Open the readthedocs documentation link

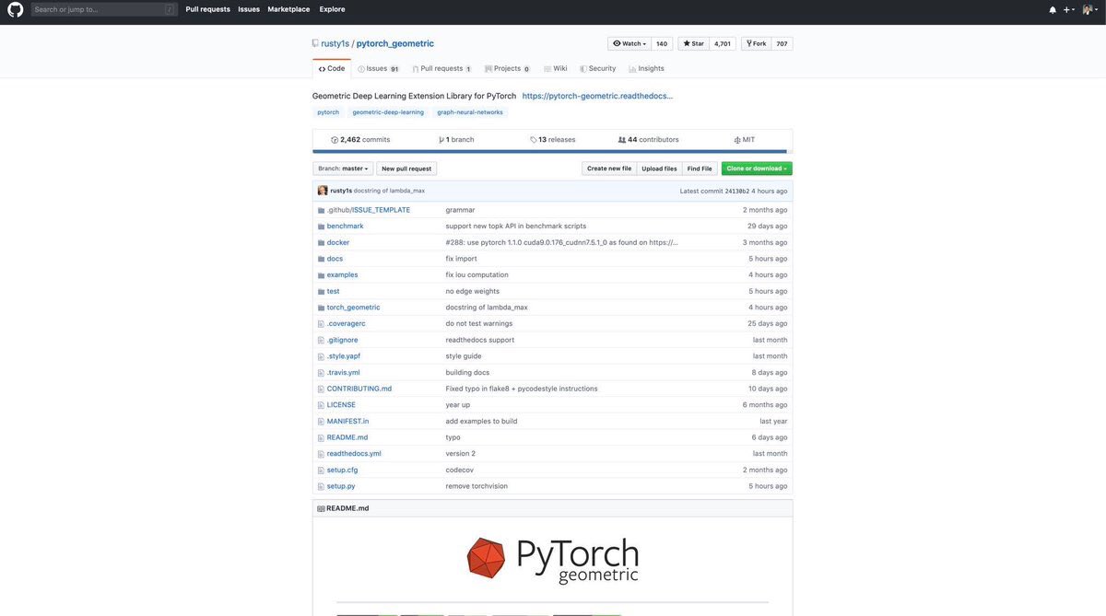[597, 96]
